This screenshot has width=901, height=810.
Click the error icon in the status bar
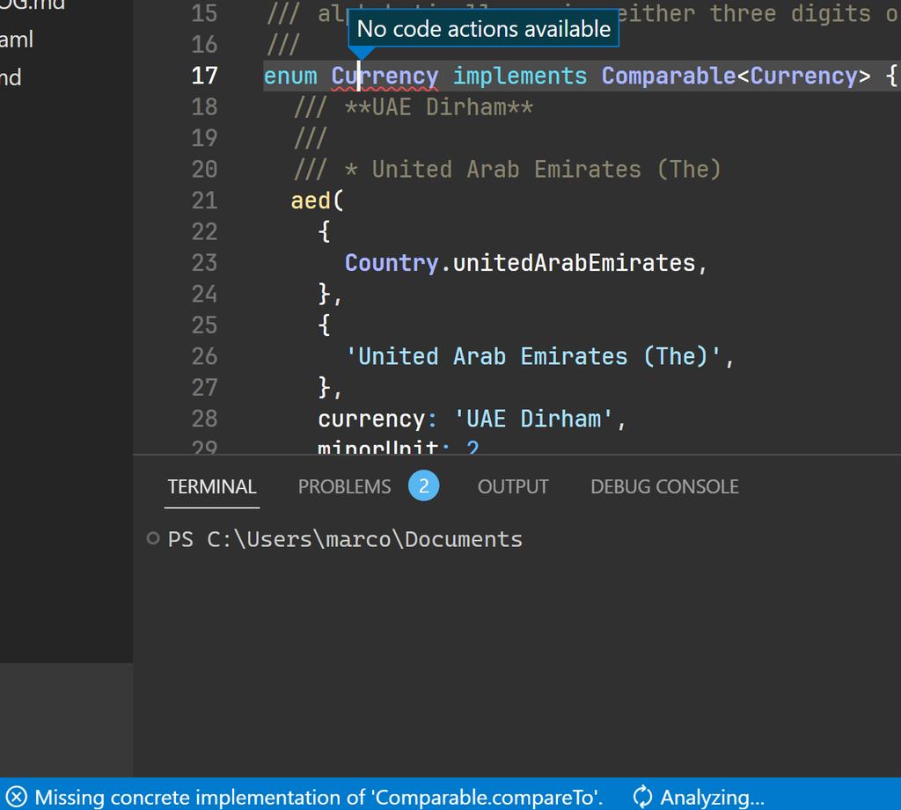(x=16, y=798)
